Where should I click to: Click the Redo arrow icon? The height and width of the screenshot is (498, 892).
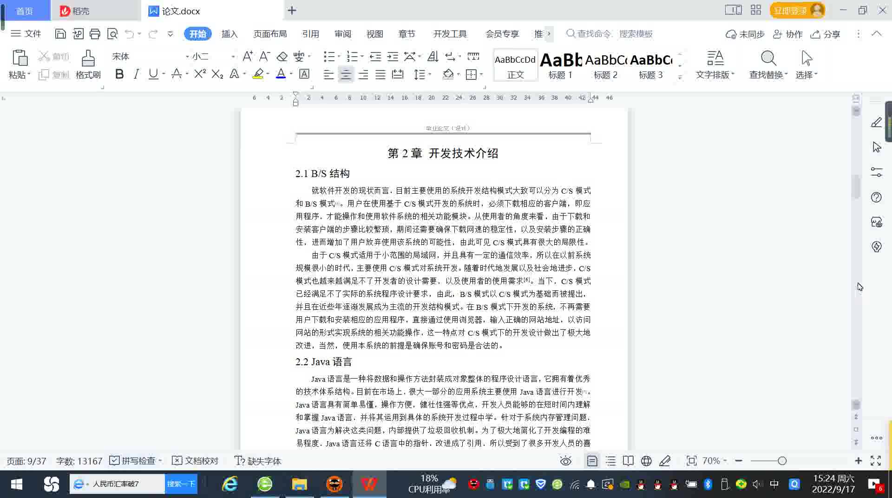click(x=153, y=34)
